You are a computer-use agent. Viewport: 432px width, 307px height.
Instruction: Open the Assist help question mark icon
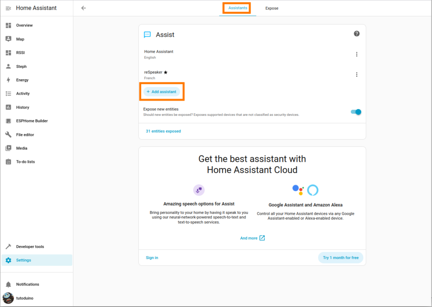coord(356,34)
